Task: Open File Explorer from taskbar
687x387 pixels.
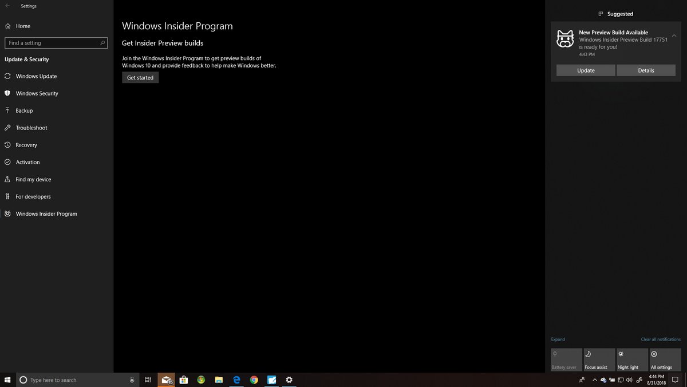Action: point(219,380)
